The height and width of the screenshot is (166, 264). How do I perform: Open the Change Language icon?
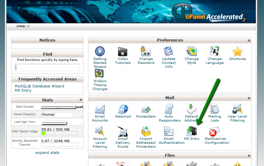click(x=215, y=51)
